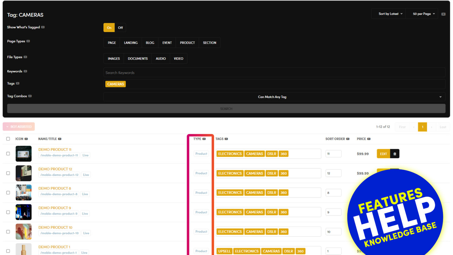Screen dimensions: 453x255
Task: Click the video help icon beside Show What's Tagged
Action: (43, 27)
